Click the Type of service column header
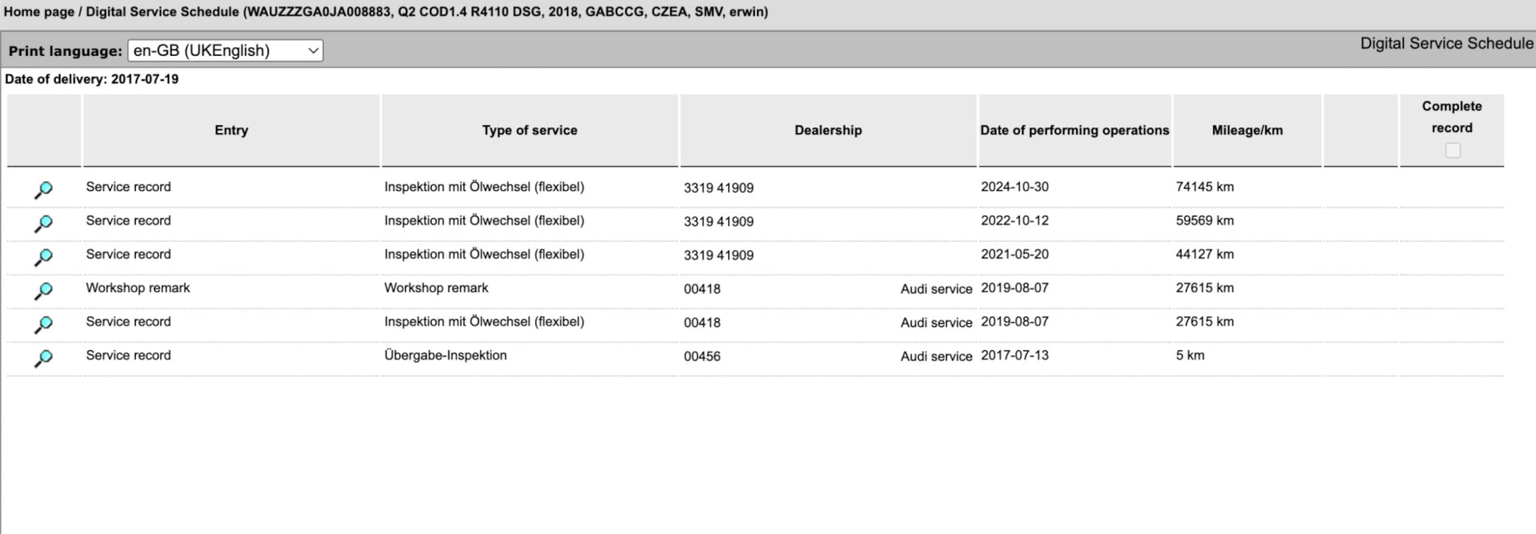Screen dimensions: 1536x534 click(529, 130)
